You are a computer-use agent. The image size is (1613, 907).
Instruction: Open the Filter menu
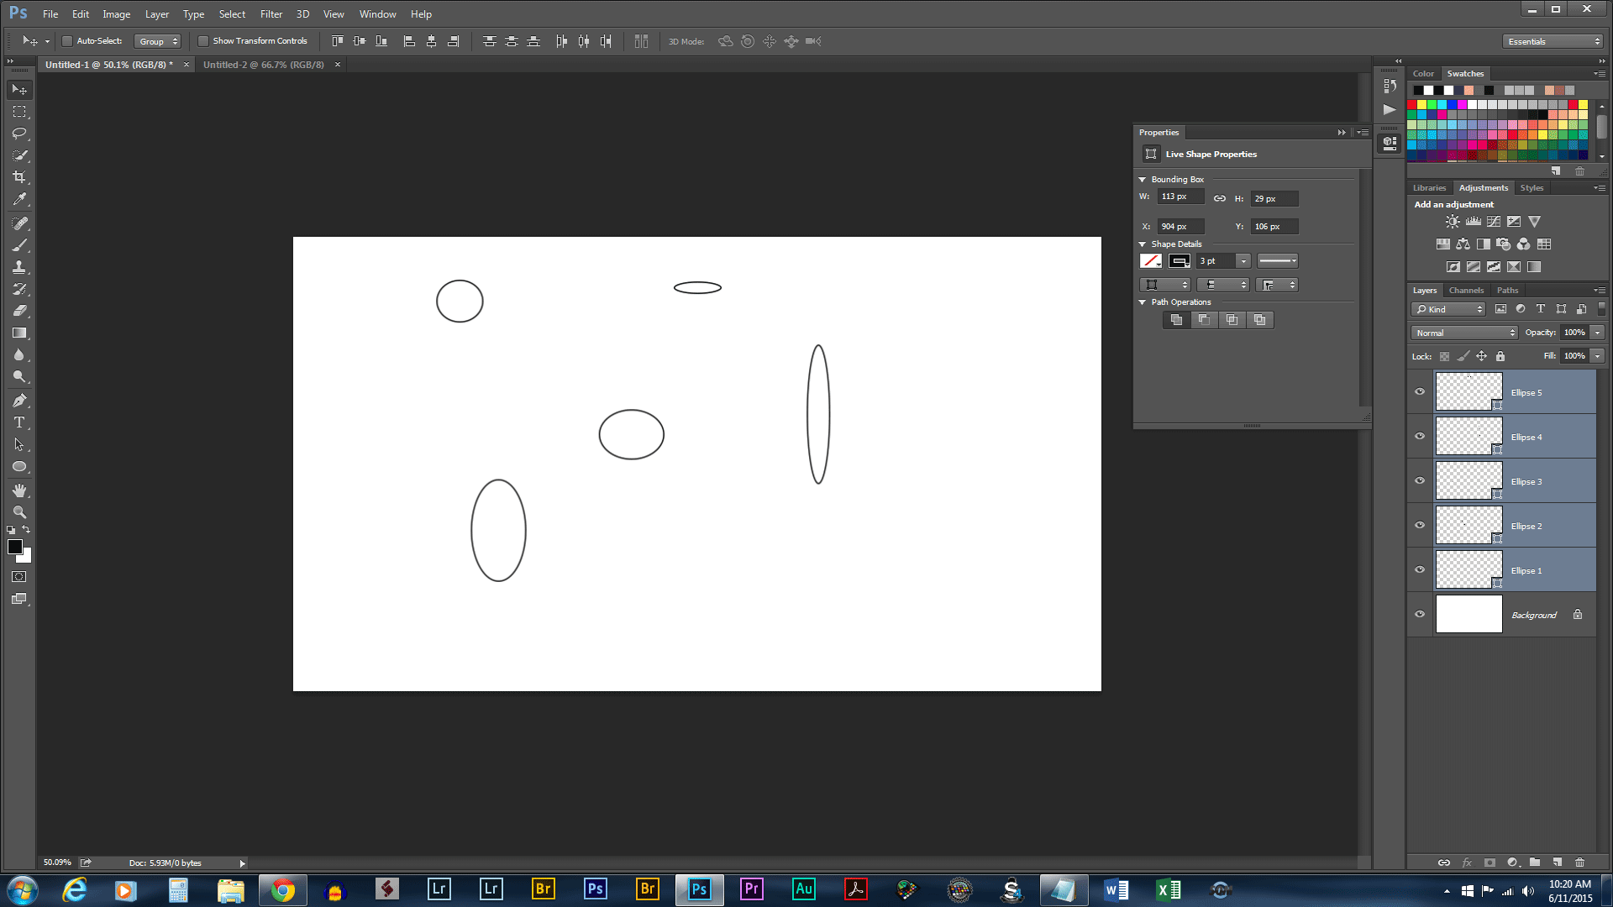coord(271,13)
